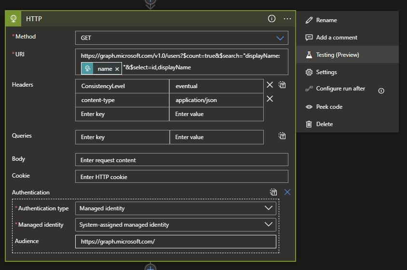Click the Queries Enter value field
The width and height of the screenshot is (407, 270).
click(x=217, y=137)
